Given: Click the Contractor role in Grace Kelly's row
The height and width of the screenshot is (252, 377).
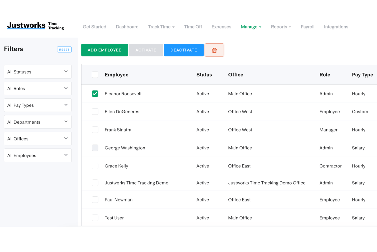Looking at the screenshot, I should [330, 166].
